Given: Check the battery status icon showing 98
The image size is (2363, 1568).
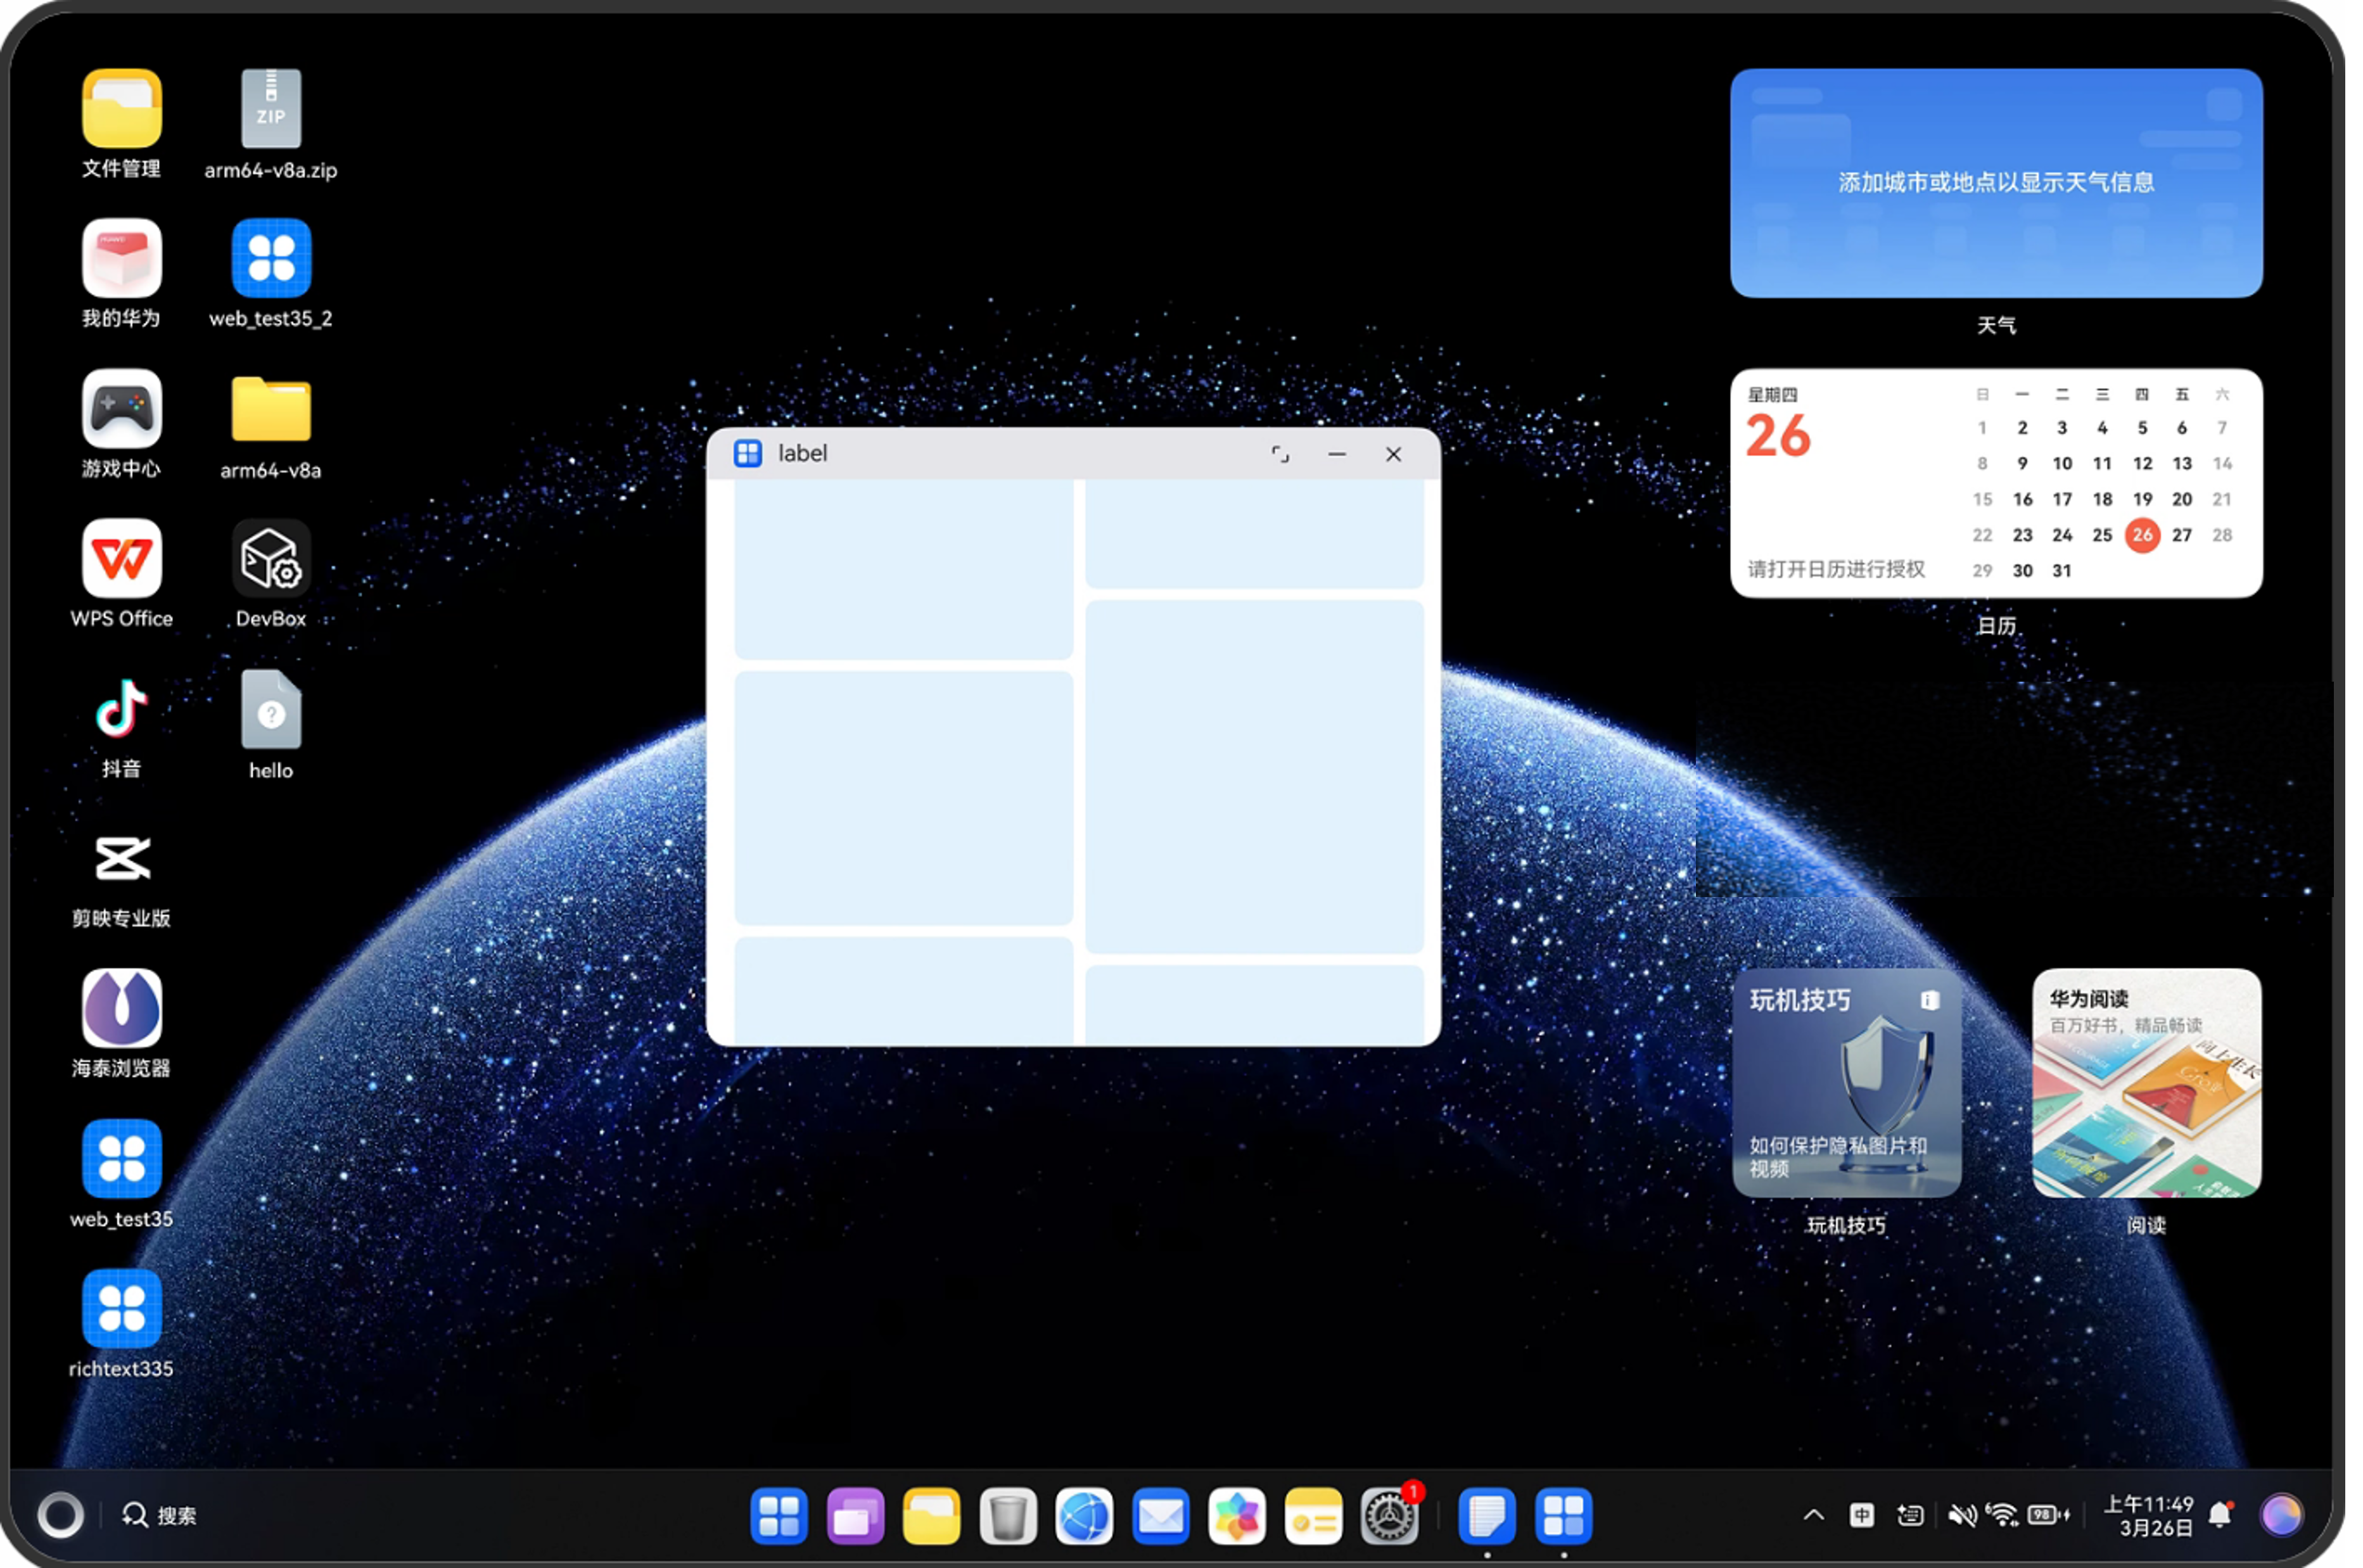Looking at the screenshot, I should point(2048,1516).
